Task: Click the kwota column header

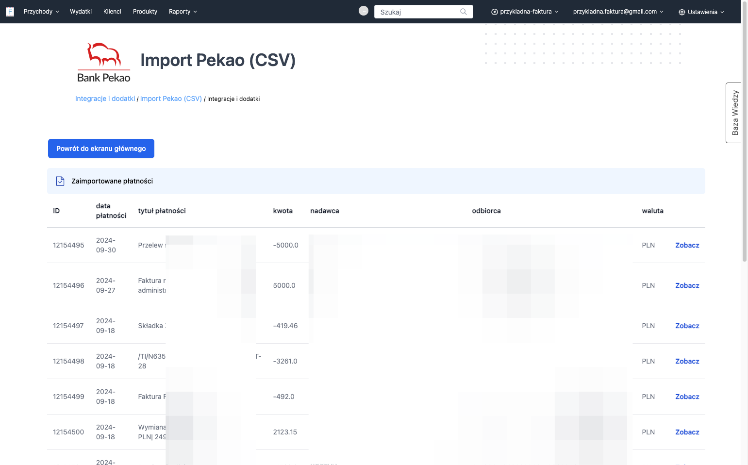Action: pos(283,211)
